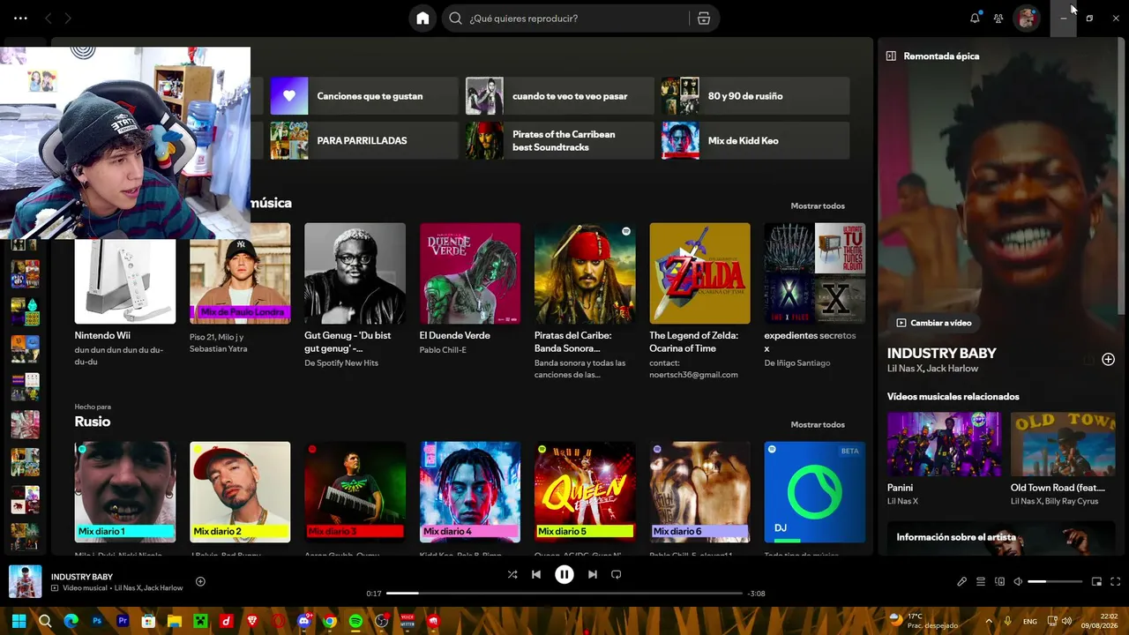Open Pirates of the Carribean best Soundtracks
Image resolution: width=1129 pixels, height=635 pixels.
pyautogui.click(x=560, y=140)
